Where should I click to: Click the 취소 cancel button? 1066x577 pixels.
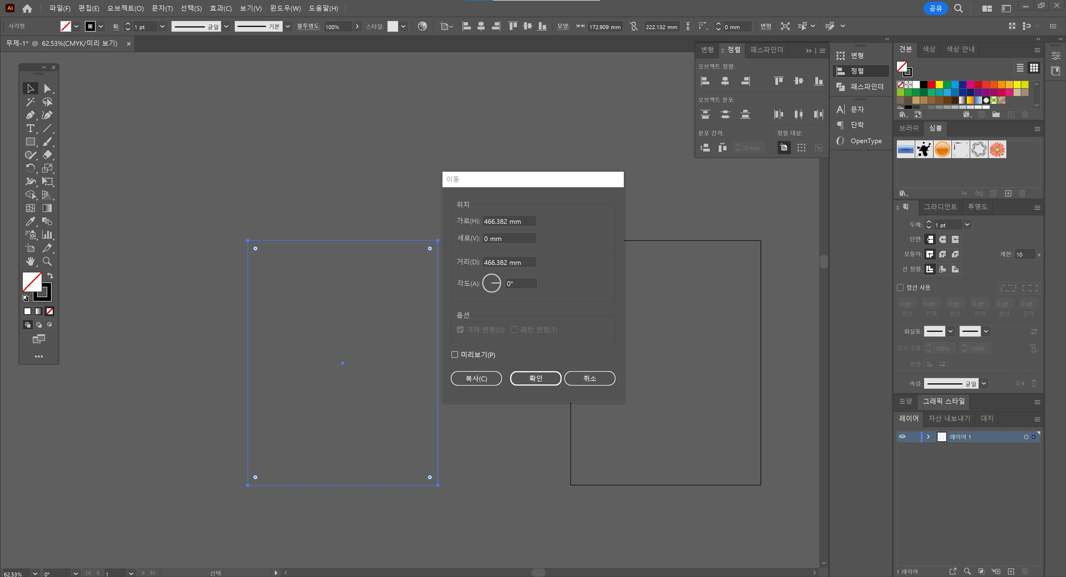(589, 378)
